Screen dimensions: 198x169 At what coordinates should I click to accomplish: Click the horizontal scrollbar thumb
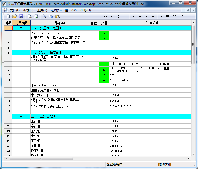(x=41, y=158)
